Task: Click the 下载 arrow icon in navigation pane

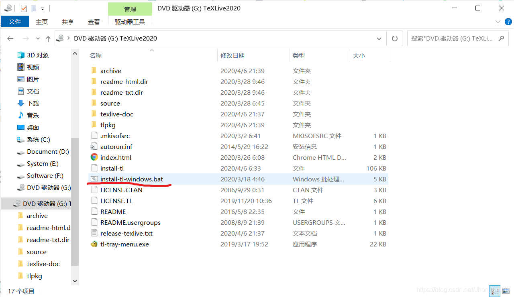Action: (21, 103)
